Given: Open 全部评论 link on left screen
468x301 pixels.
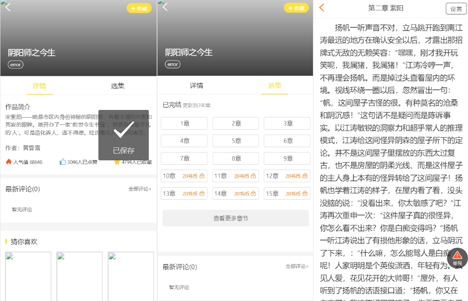Looking at the screenshot, I should click(x=140, y=189).
